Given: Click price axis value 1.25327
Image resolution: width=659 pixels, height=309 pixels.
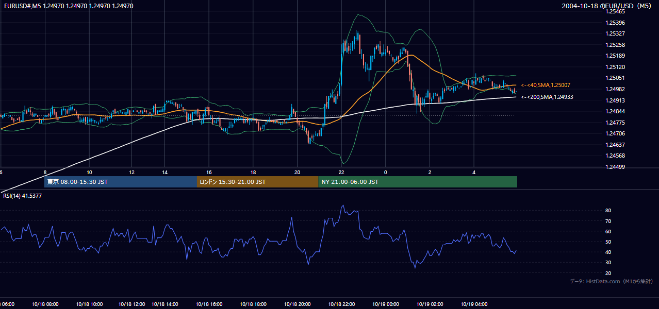Looking at the screenshot, I should (x=615, y=33).
